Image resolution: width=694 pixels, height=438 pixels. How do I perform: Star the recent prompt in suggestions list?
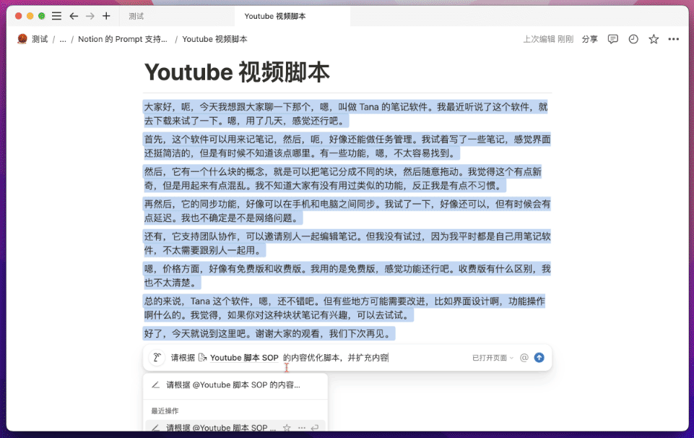point(287,428)
